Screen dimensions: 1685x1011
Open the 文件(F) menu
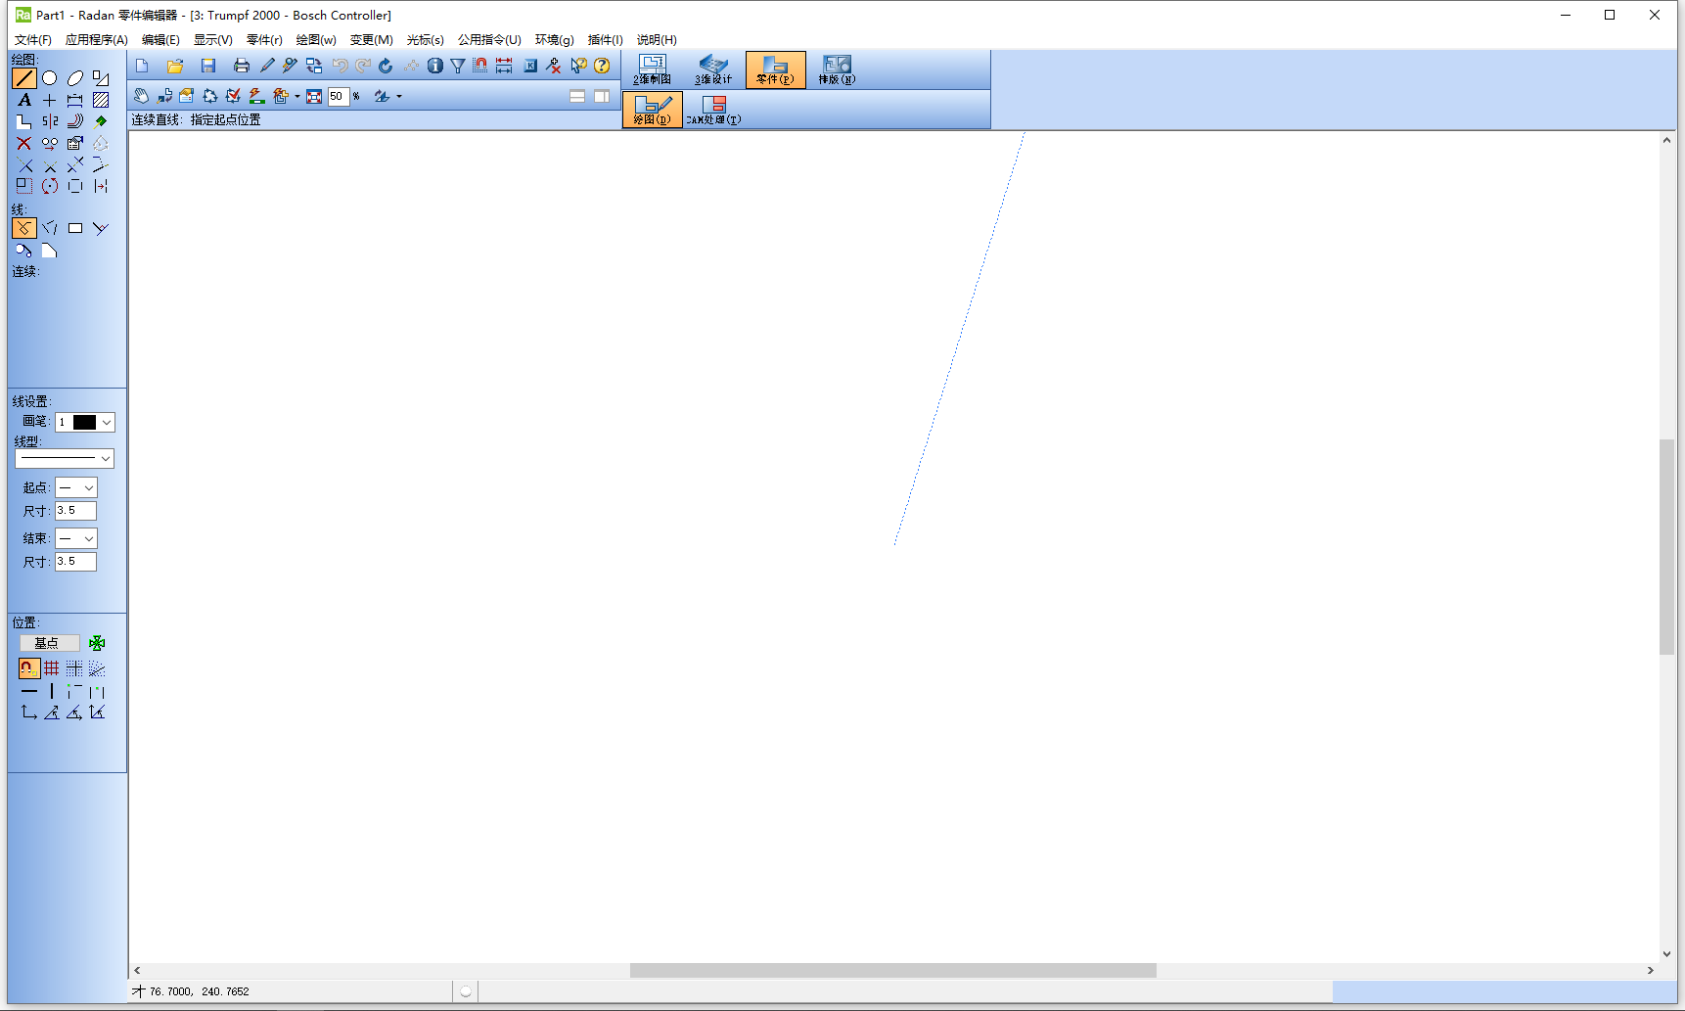32,40
